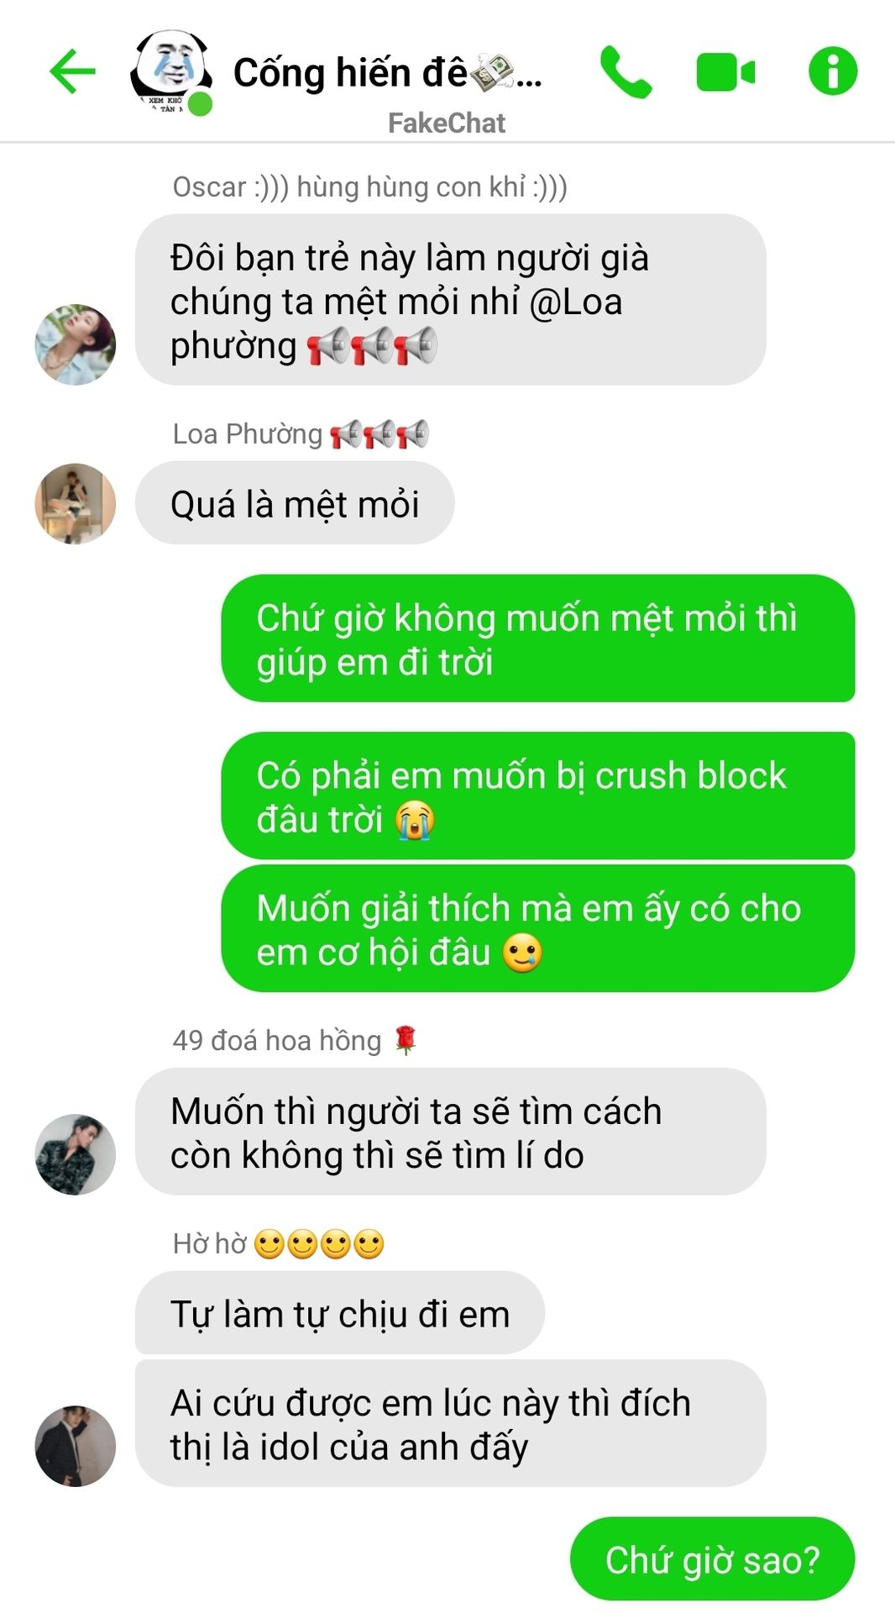Tap the green back arrow
Image resolution: width=895 pixels, height=1613 pixels.
point(73,71)
